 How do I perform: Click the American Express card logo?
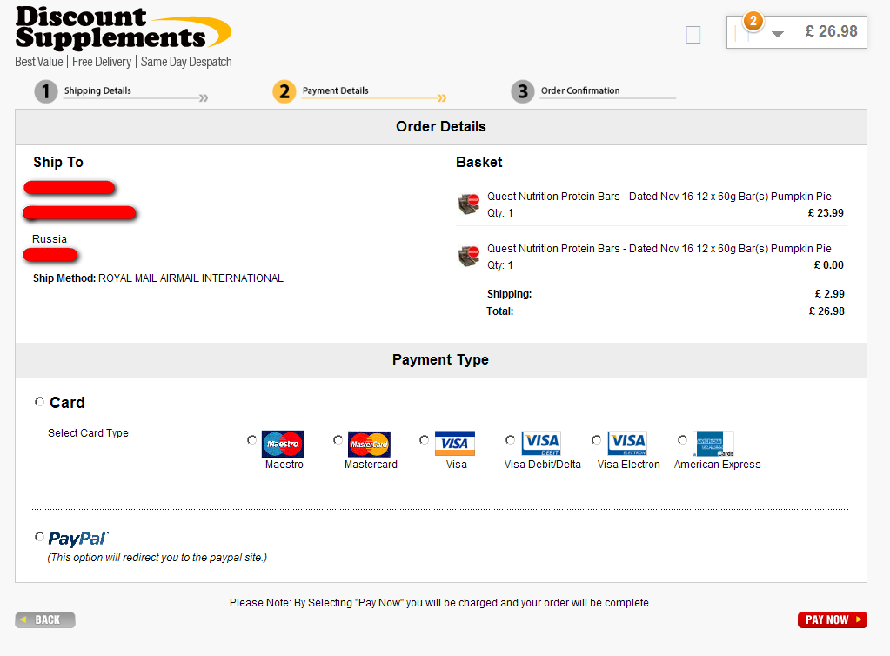tap(713, 444)
